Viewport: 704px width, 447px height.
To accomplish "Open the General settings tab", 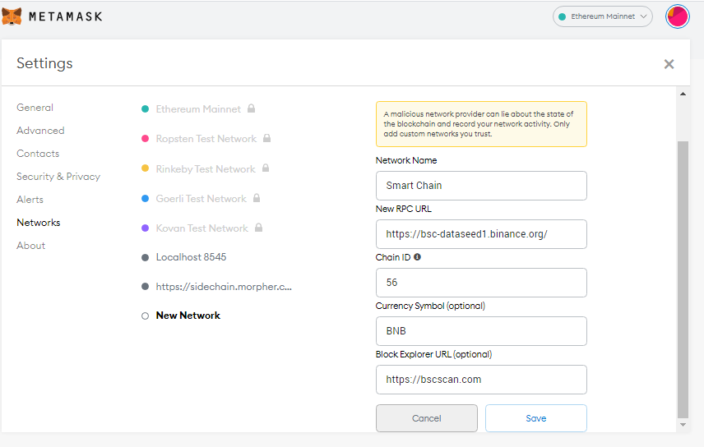I will tap(35, 108).
